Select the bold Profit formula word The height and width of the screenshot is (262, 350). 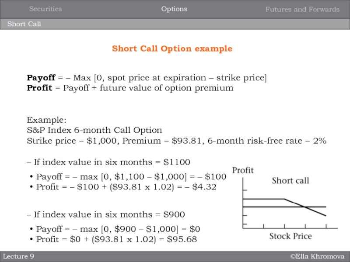[x=38, y=88]
